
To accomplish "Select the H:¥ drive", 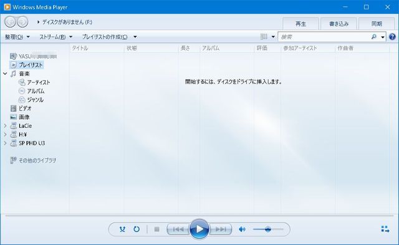I will (22, 134).
